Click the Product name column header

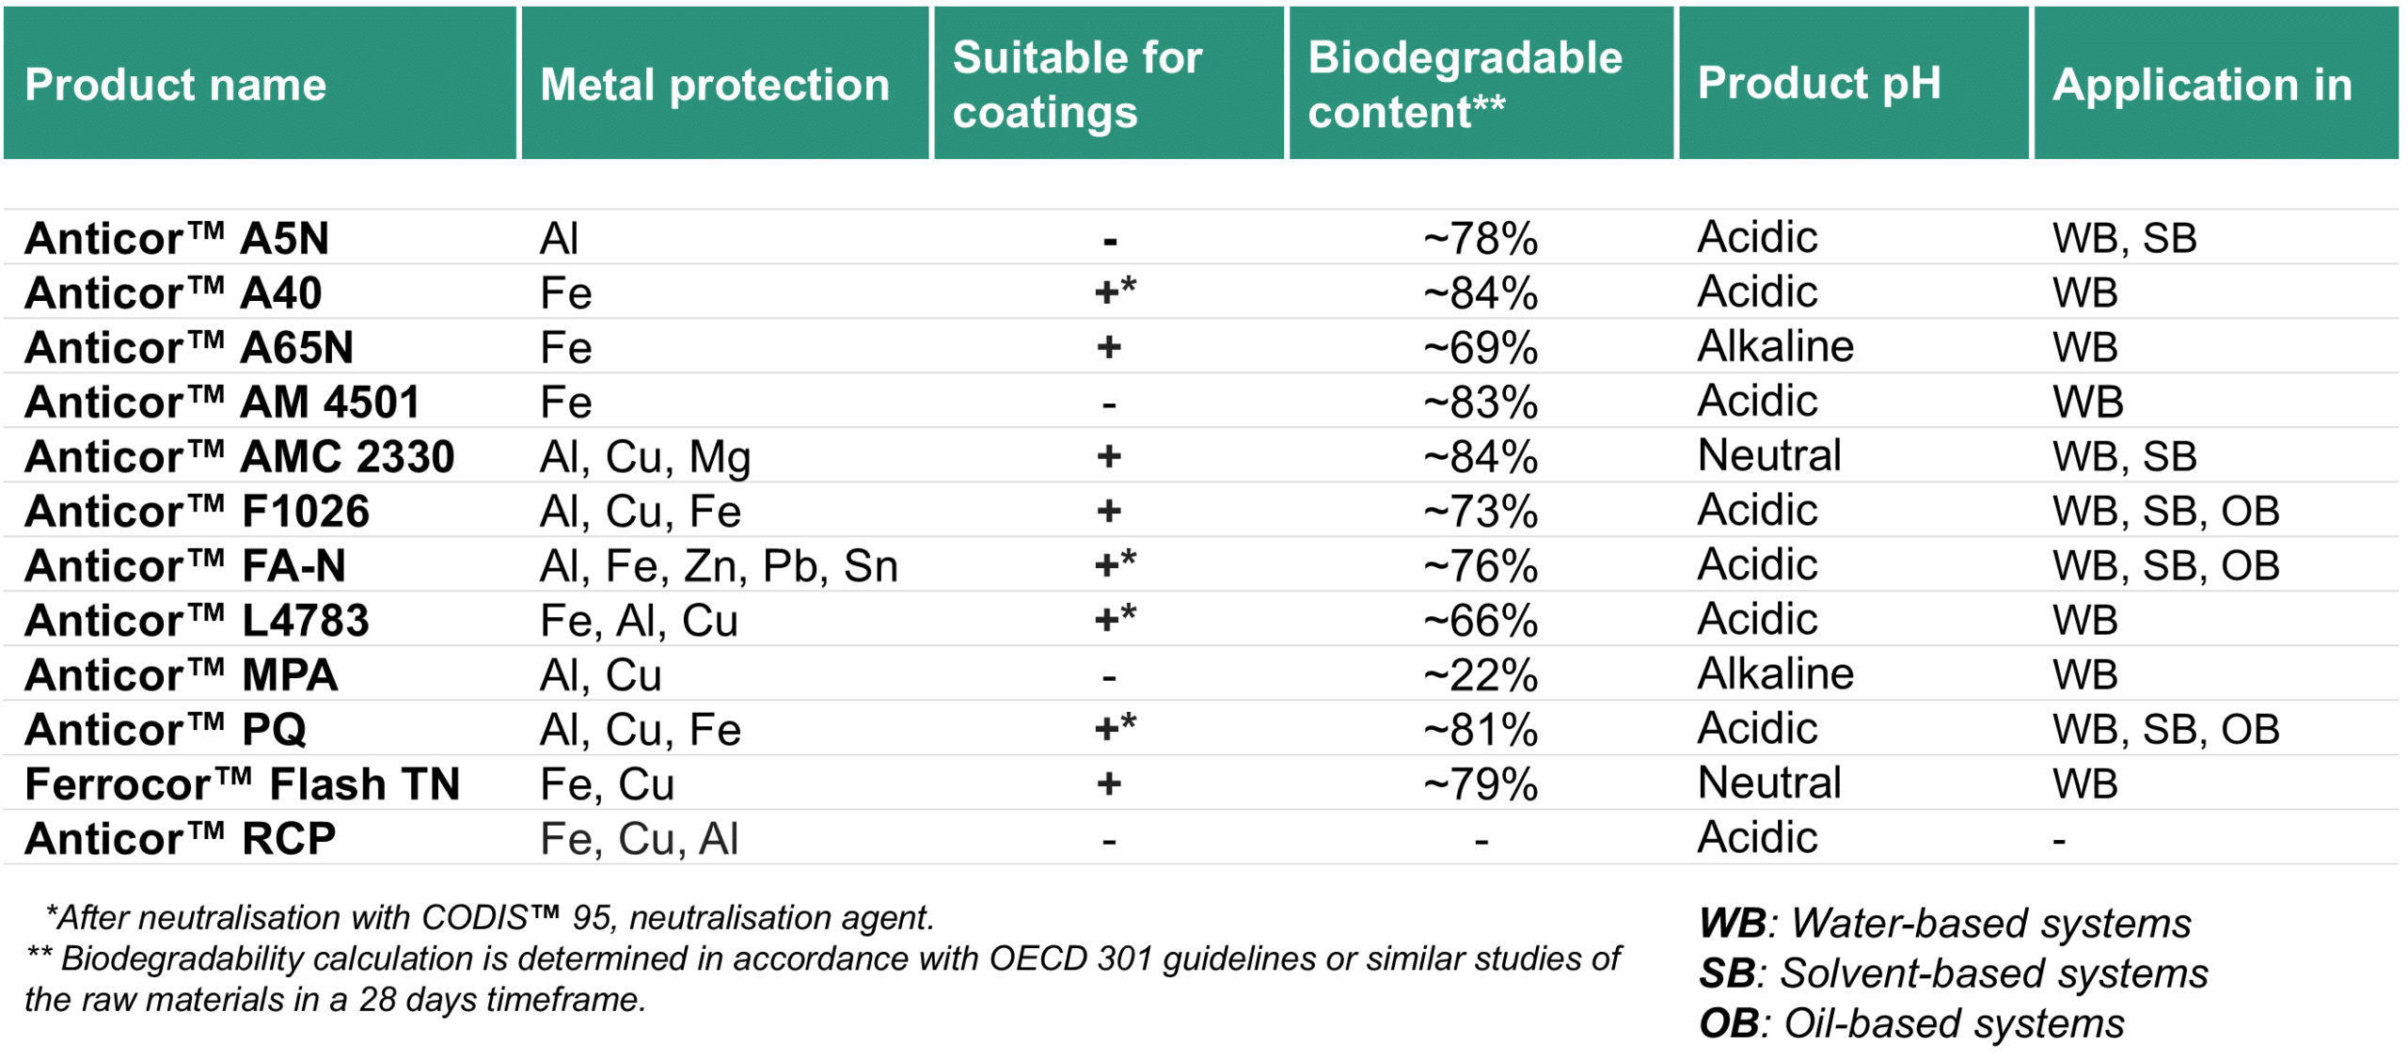point(176,85)
